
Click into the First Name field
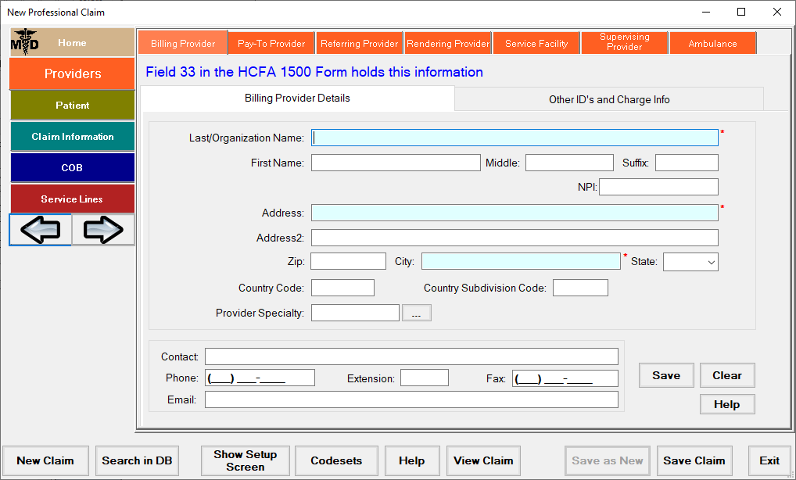coord(396,163)
